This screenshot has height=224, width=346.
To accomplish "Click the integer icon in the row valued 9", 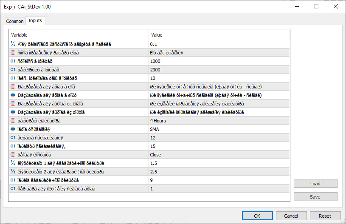I will [13, 180].
